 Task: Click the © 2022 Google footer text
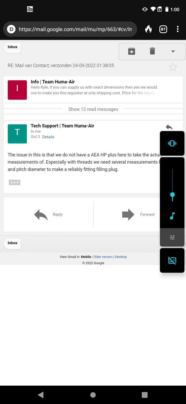tap(93, 263)
